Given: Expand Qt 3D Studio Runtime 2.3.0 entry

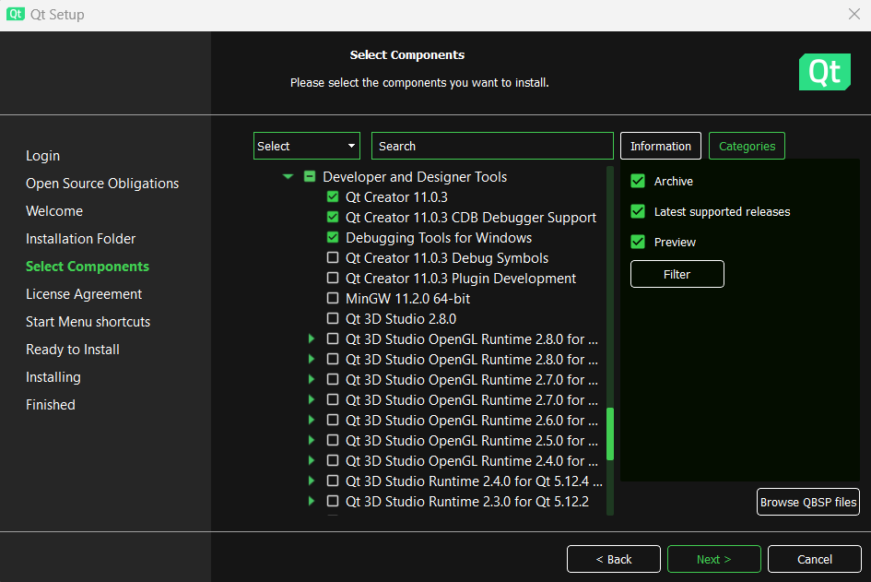Looking at the screenshot, I should click(x=312, y=502).
